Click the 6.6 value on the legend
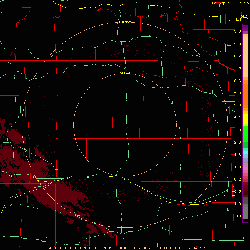This screenshot has height=250, width=250. coord(237,81)
